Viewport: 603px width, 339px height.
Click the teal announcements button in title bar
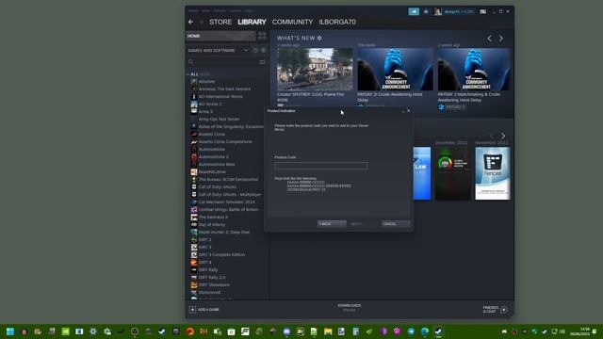pos(414,11)
